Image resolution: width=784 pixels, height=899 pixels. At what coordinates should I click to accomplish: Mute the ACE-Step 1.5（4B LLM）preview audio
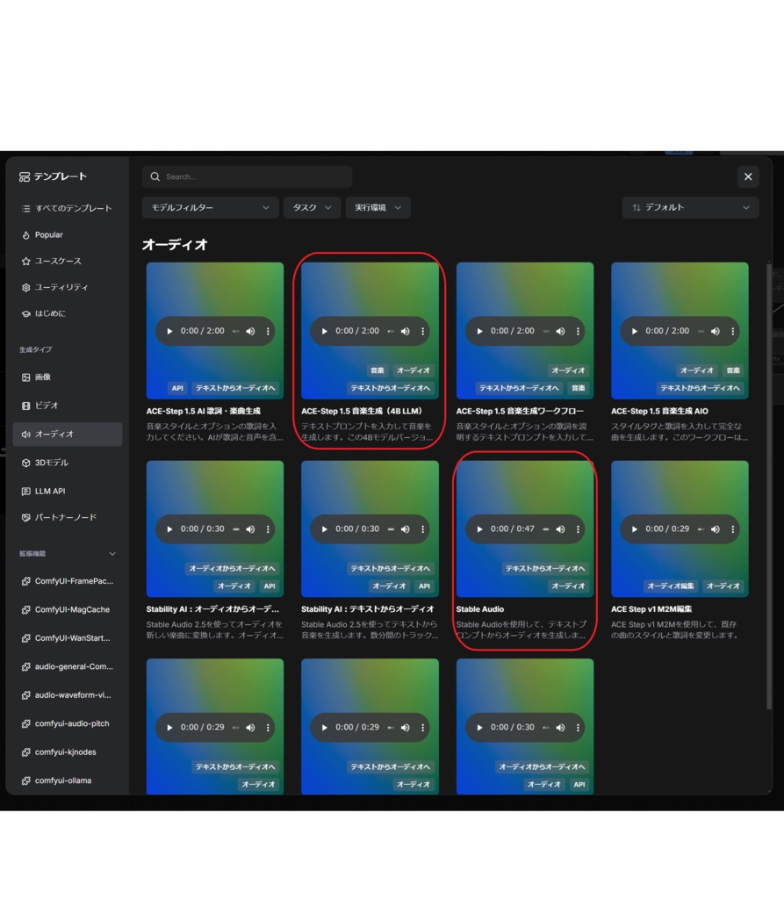tap(406, 331)
